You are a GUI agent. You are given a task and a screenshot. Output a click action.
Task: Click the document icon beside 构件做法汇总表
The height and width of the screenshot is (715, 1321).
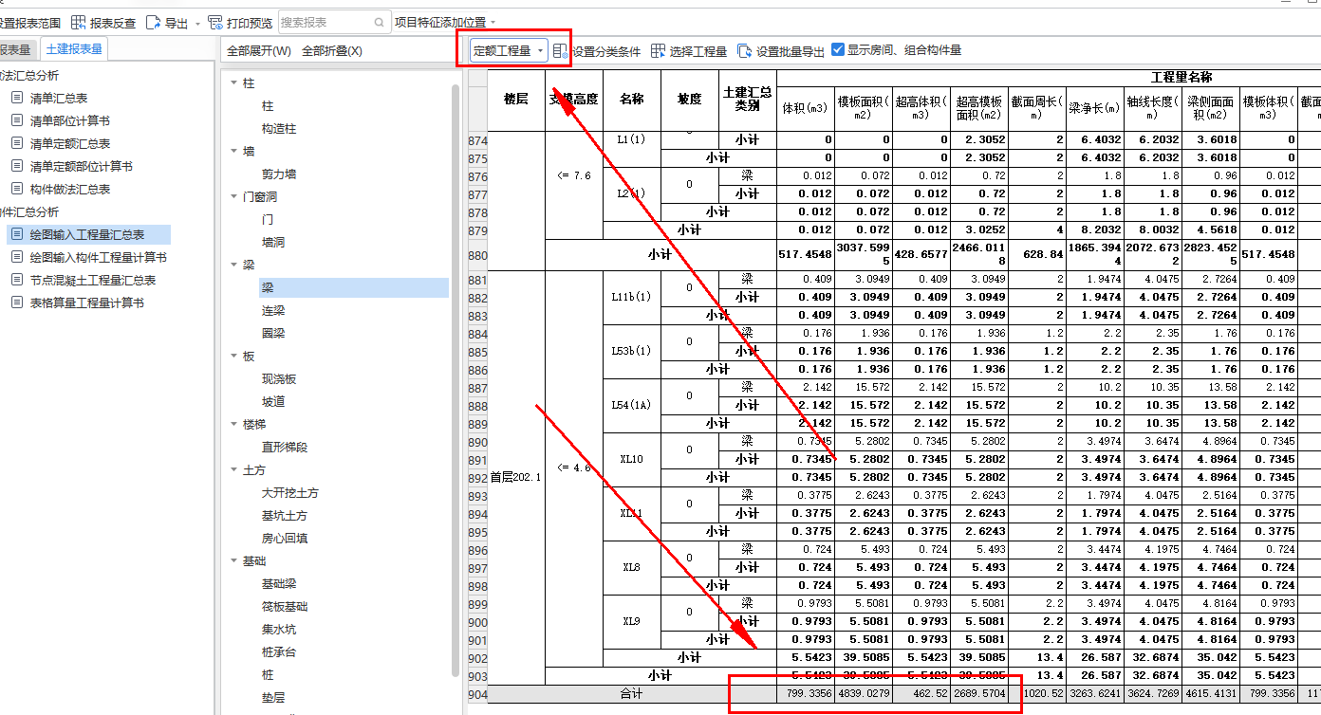pyautogui.click(x=17, y=189)
